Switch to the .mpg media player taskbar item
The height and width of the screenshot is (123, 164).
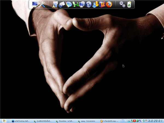pos(109,121)
